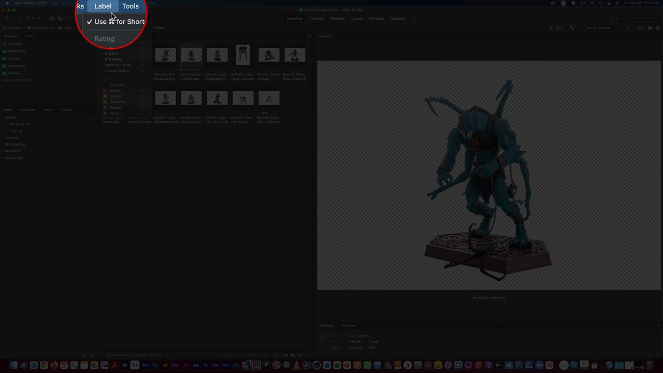Open the Filter panel tab
The height and width of the screenshot is (373, 663).
tap(8, 110)
